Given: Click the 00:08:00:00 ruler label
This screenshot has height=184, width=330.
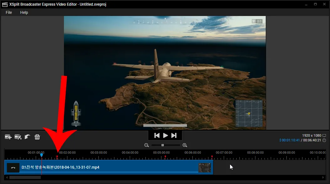Looking at the screenshot, I should [255, 152].
